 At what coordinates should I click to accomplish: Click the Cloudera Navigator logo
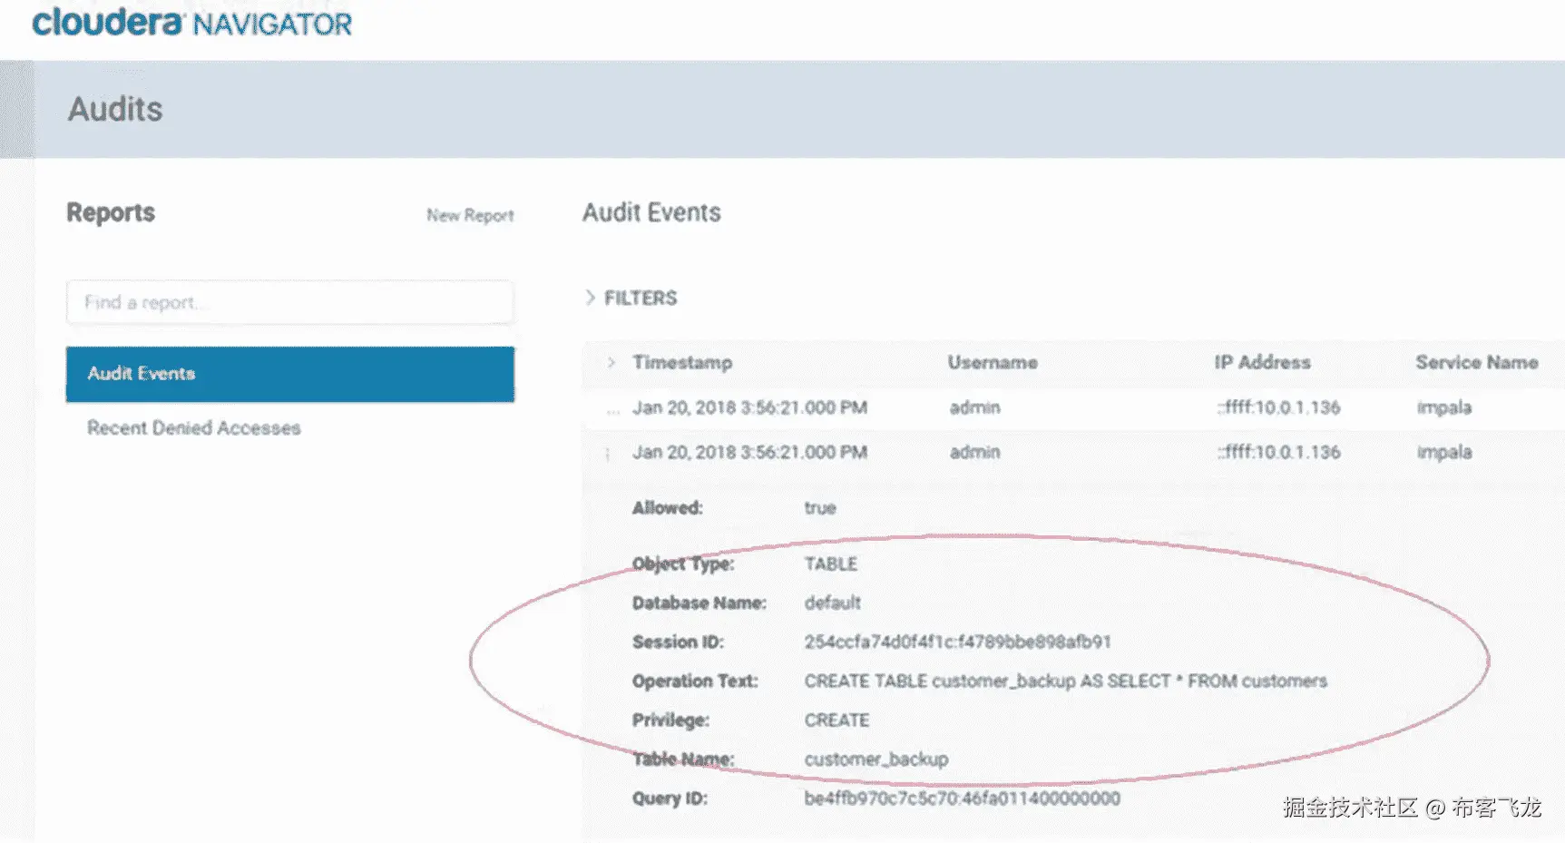coord(191,22)
